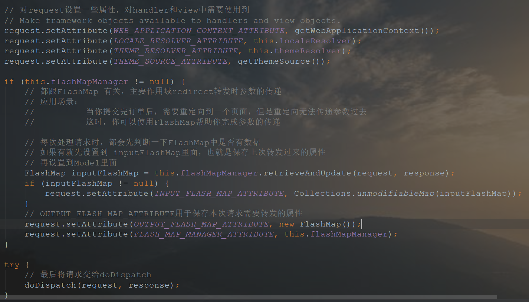Click the THEME_RESOLVER_ATTRIBUTE constant
529x302 pixels.
(175, 51)
